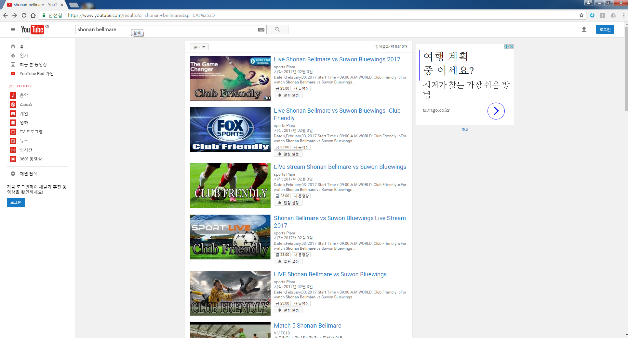Set reminder 알림 설정 for Live Stream 2017 result
Screen dimensions: 628x338
(288, 261)
